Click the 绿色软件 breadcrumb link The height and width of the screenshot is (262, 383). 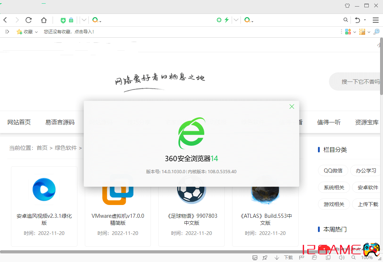(x=66, y=148)
